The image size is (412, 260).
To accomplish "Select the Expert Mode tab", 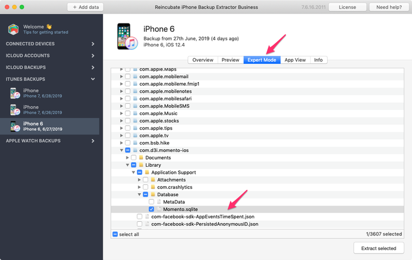I will [x=262, y=60].
